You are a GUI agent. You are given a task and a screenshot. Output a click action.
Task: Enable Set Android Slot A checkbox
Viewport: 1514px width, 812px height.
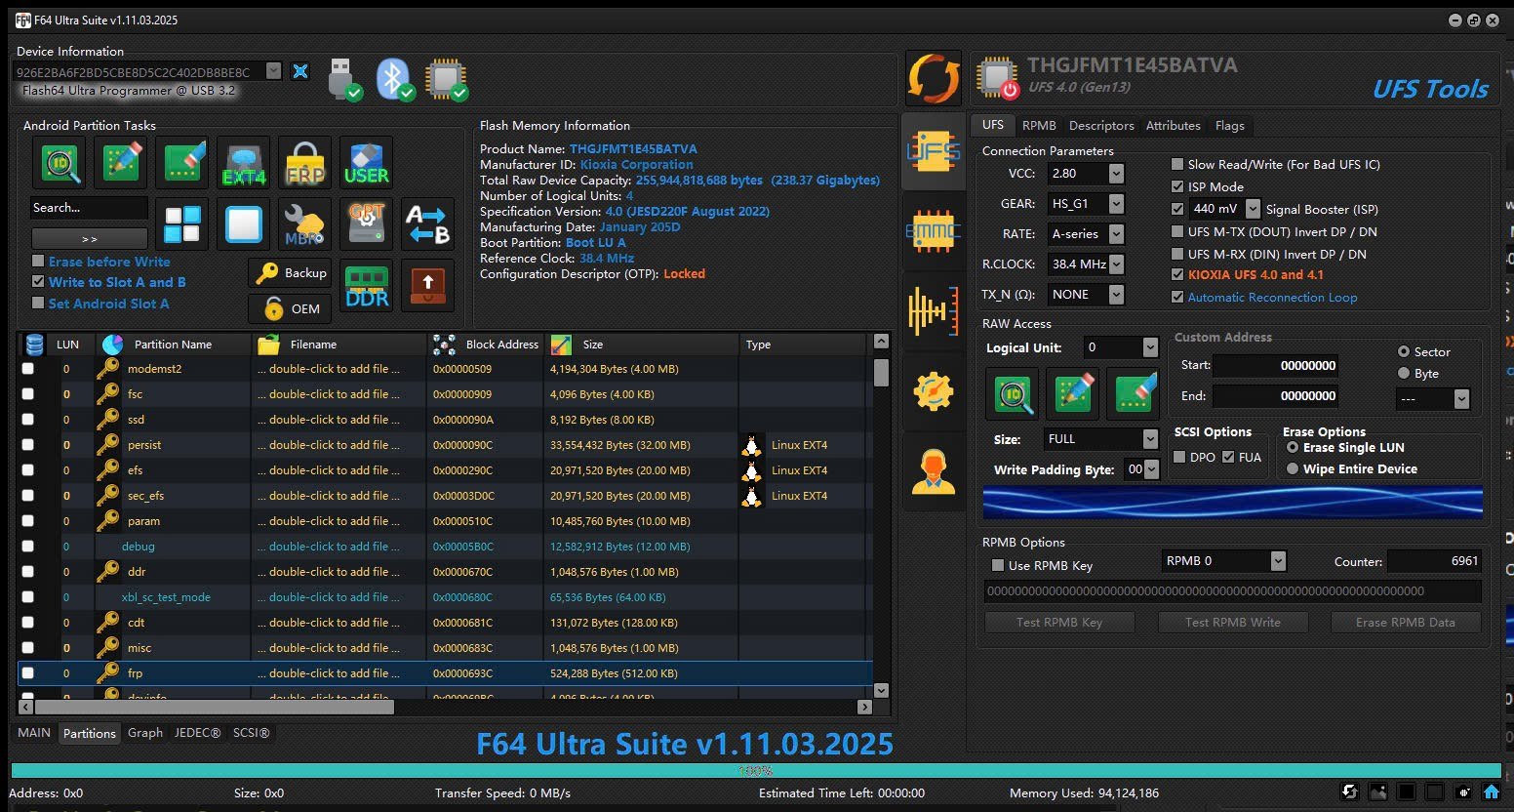tap(38, 303)
